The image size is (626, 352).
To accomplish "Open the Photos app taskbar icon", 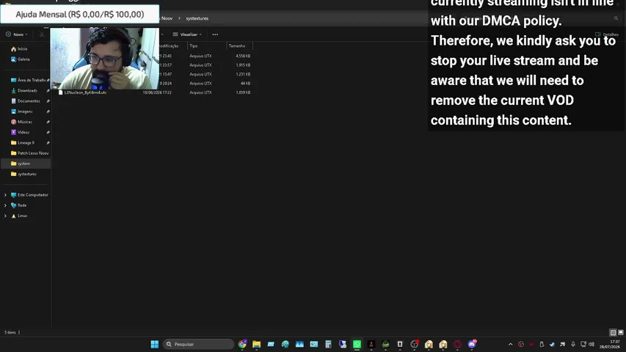I will pyautogui.click(x=299, y=344).
